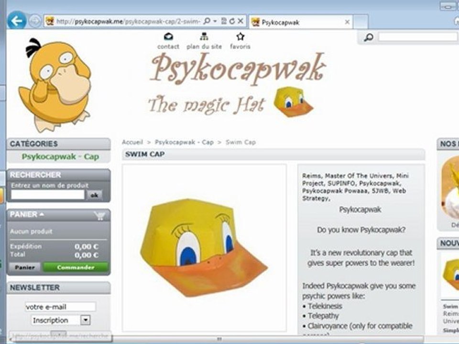
Task: Click the plan du site sitemap icon
Action: point(204,37)
